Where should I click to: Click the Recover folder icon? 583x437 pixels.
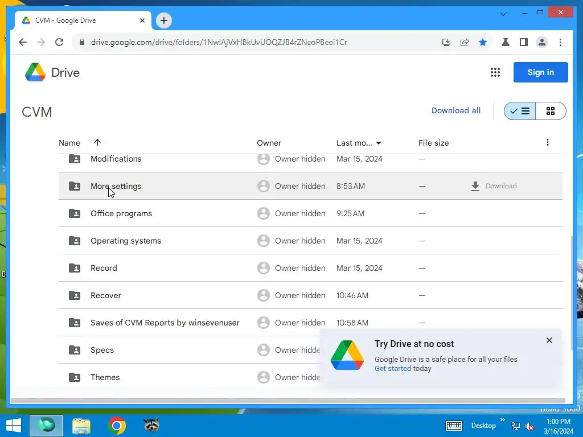click(75, 295)
